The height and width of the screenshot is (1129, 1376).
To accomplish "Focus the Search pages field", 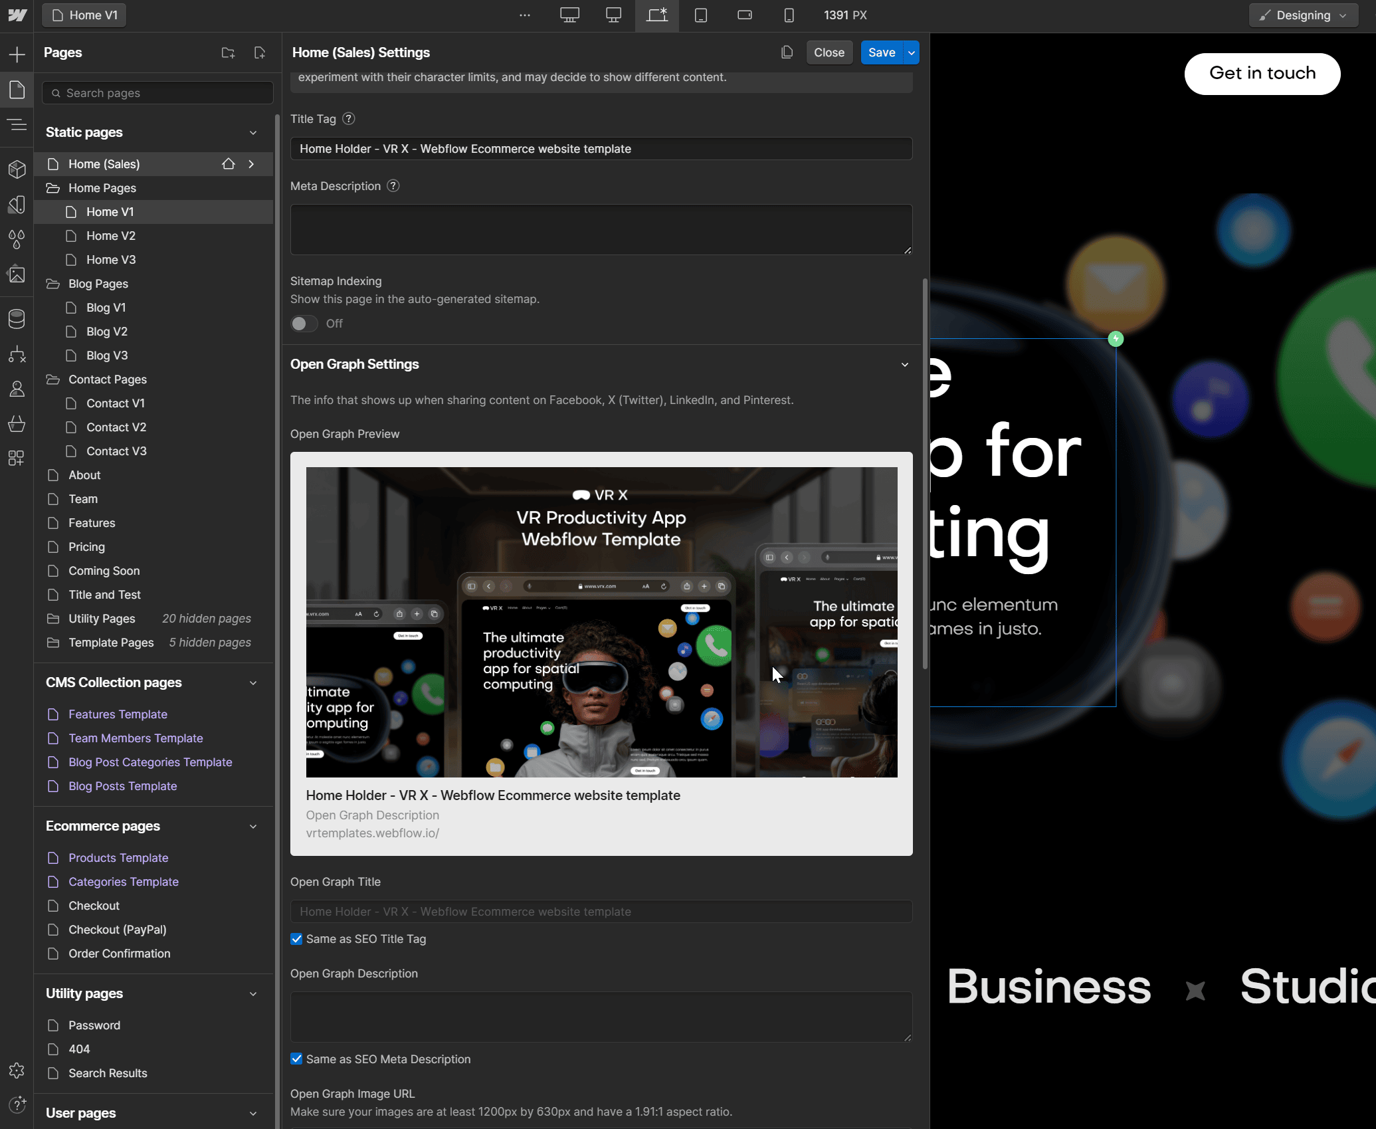I will tap(157, 93).
